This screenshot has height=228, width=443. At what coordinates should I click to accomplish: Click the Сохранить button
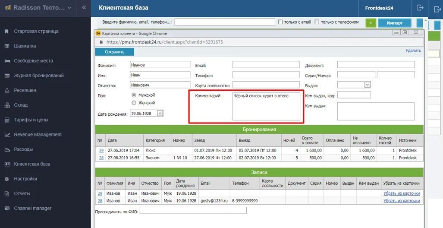(114, 52)
